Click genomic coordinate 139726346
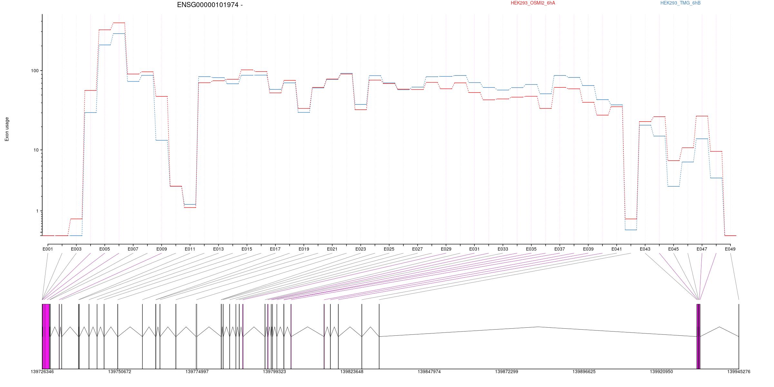The width and height of the screenshot is (774, 387). click(x=42, y=372)
